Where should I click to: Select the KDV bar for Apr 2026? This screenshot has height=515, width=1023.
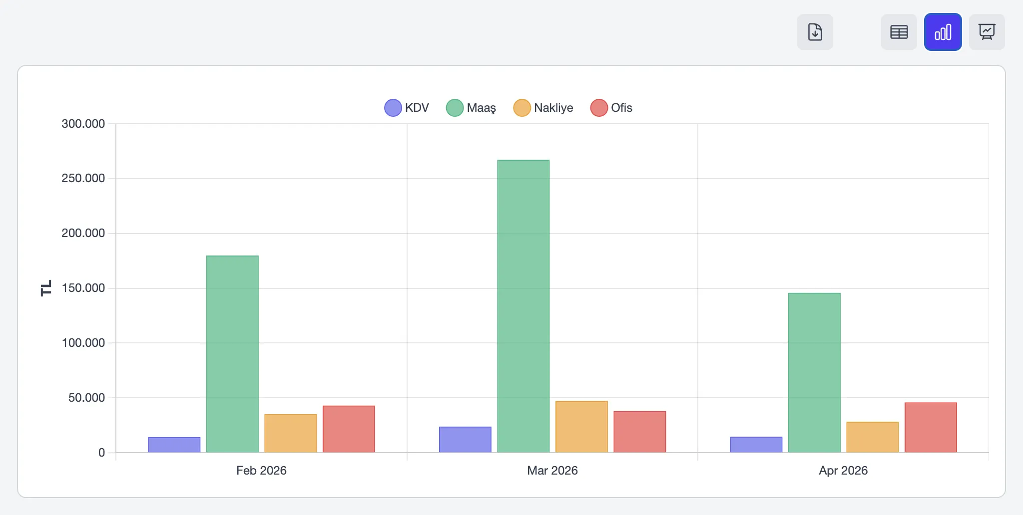click(x=756, y=445)
